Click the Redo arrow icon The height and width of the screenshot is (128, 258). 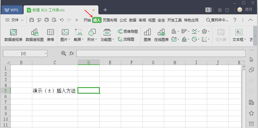click(x=69, y=20)
